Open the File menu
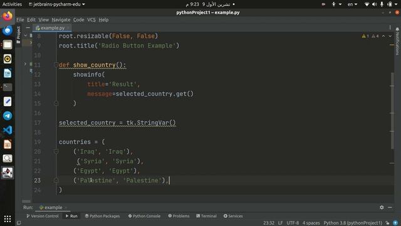Screen dimensions: 401x226 click(20, 19)
